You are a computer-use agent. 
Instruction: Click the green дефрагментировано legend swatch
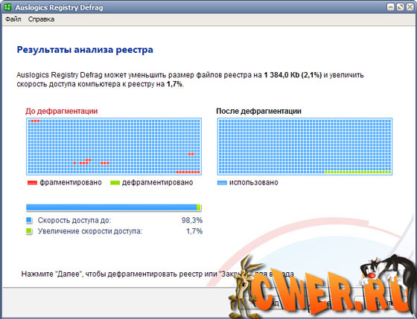pyautogui.click(x=115, y=183)
